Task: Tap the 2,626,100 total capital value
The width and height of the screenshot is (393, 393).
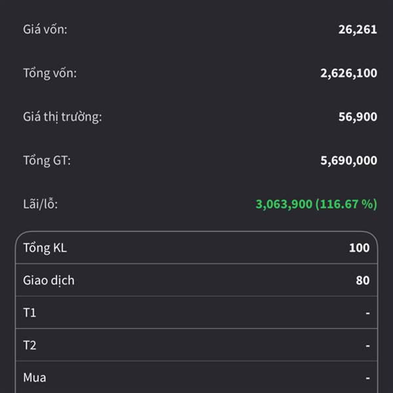Action: pos(348,73)
